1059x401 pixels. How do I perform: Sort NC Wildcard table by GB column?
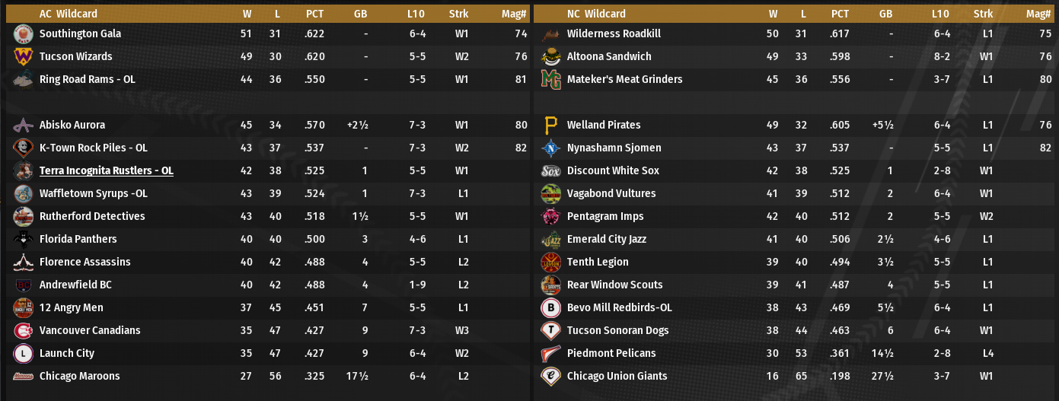click(885, 14)
